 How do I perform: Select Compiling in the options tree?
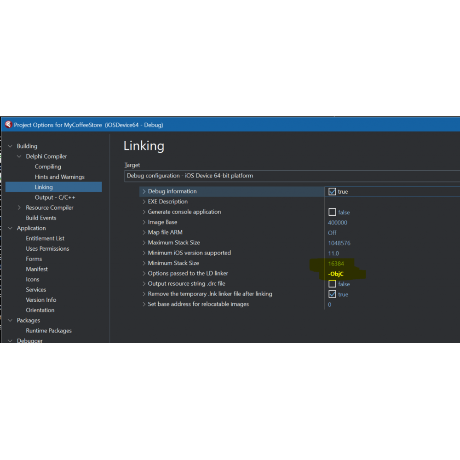point(48,167)
